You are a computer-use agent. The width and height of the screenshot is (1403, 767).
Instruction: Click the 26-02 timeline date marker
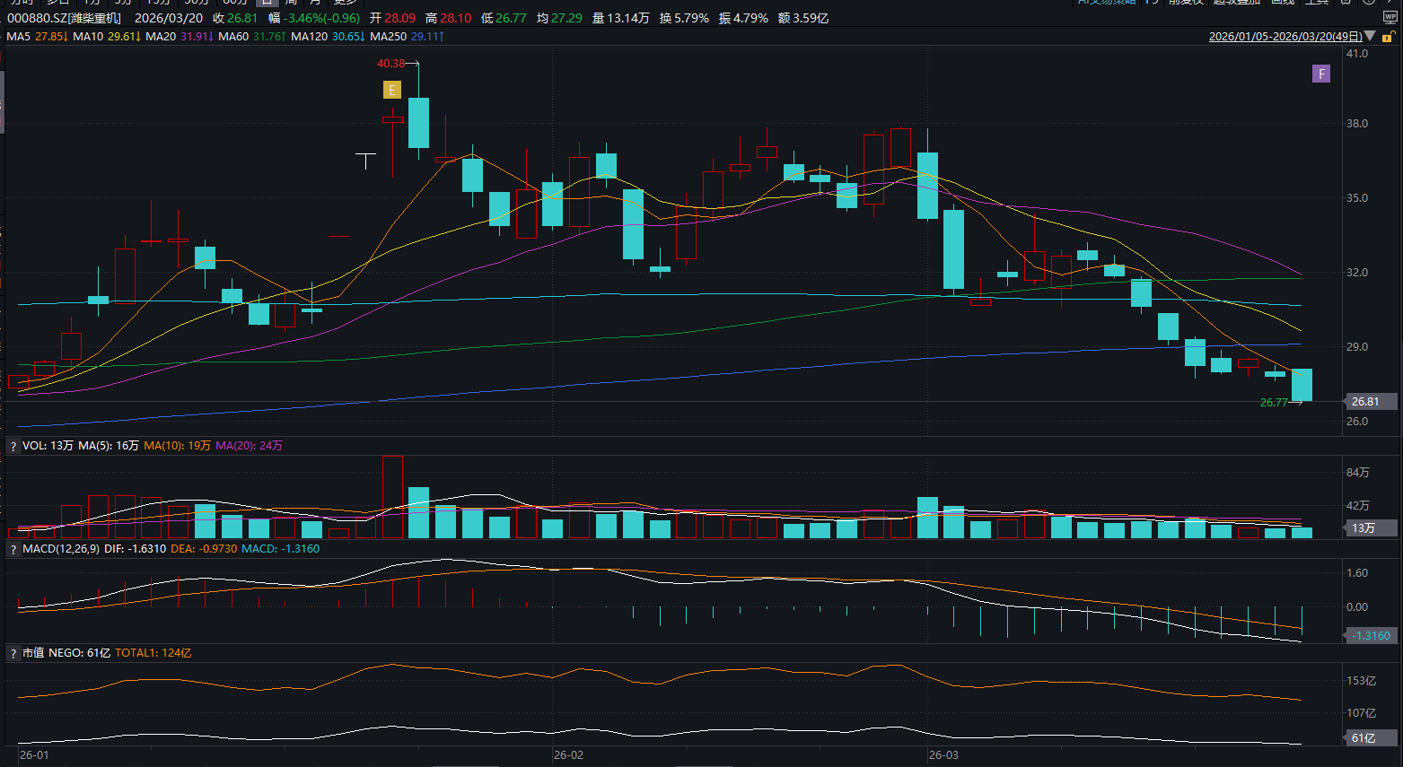coord(568,755)
